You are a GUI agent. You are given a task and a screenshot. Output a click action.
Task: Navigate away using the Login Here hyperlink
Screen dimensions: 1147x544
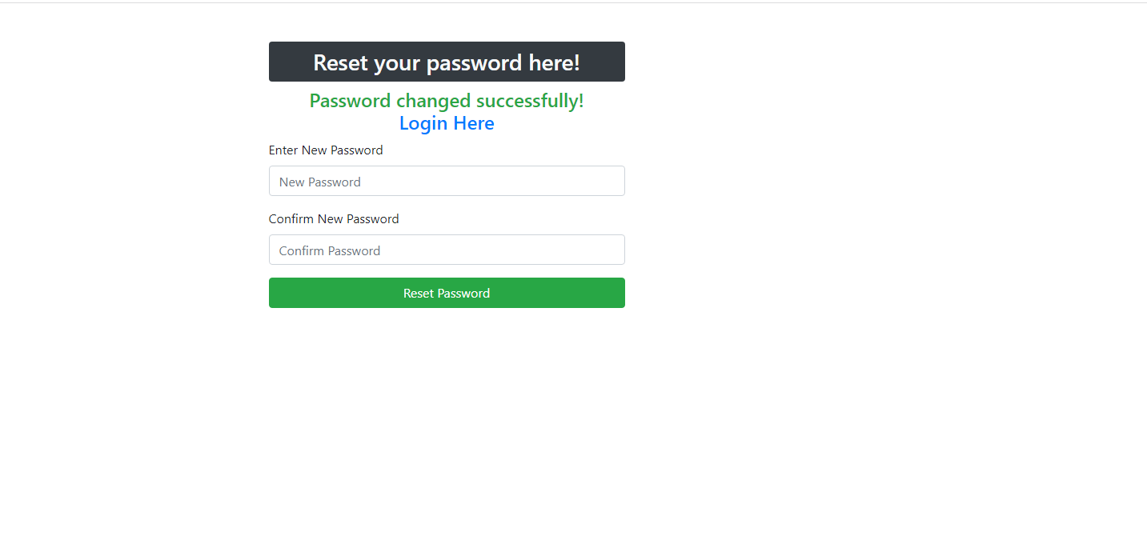446,122
